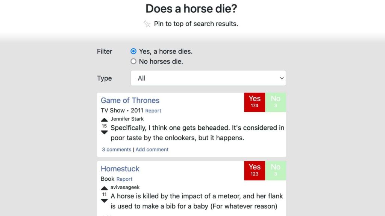
Task: Select 'Yes, a horse dies' filter
Action: (133, 51)
